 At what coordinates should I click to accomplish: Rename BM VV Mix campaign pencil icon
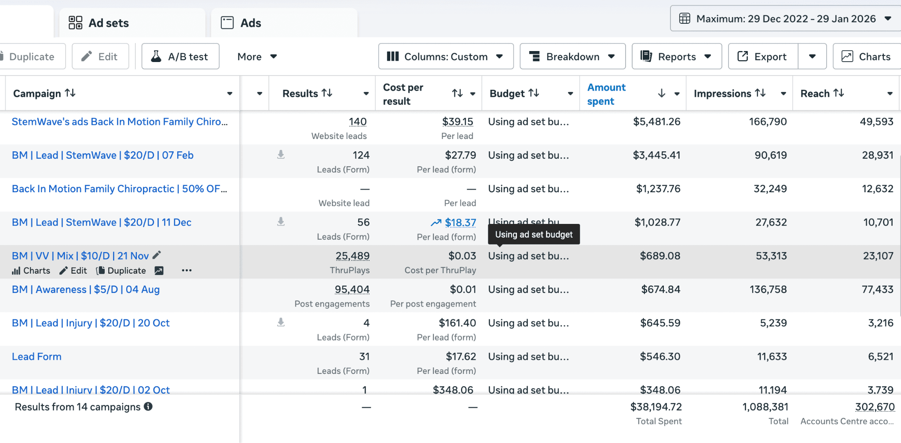[157, 255]
